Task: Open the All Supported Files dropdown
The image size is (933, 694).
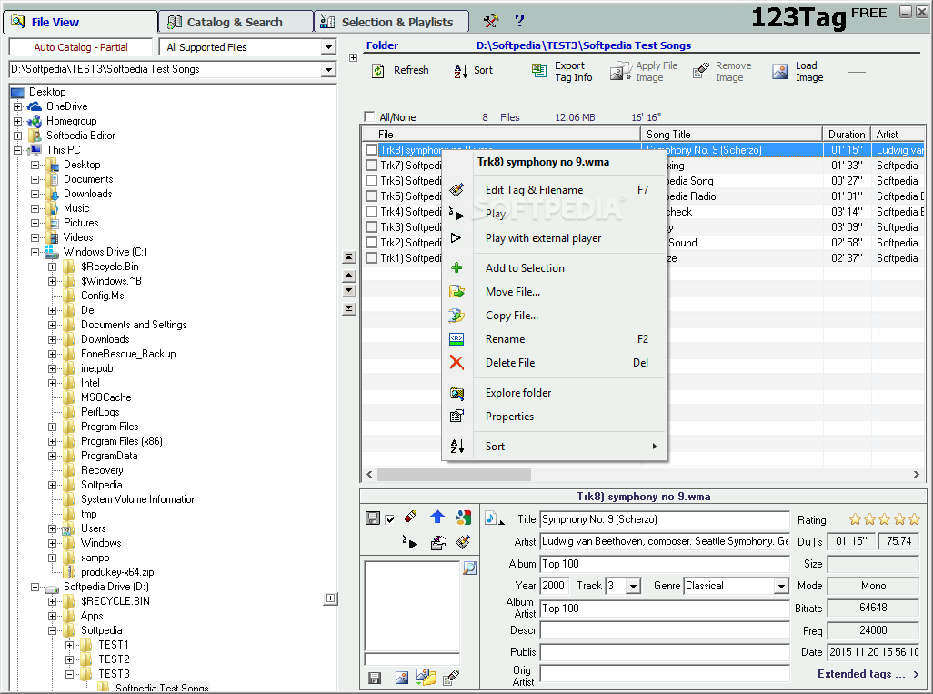Action: (328, 47)
